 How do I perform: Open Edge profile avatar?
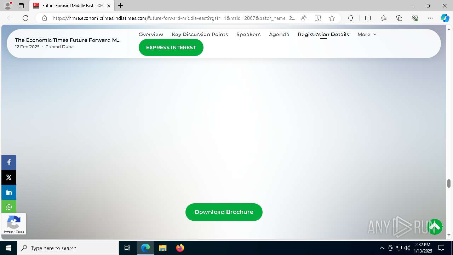8,6
